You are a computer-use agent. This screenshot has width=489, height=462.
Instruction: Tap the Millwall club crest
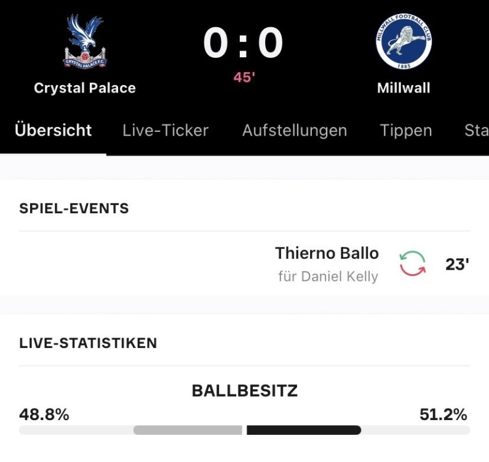coord(404,42)
